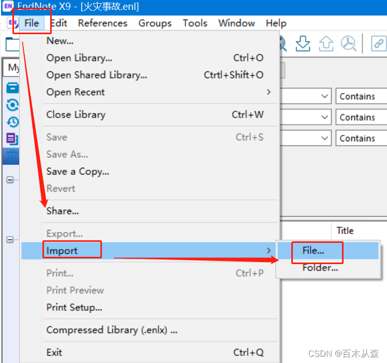Choose File... in the Import submenu

pyautogui.click(x=328, y=251)
